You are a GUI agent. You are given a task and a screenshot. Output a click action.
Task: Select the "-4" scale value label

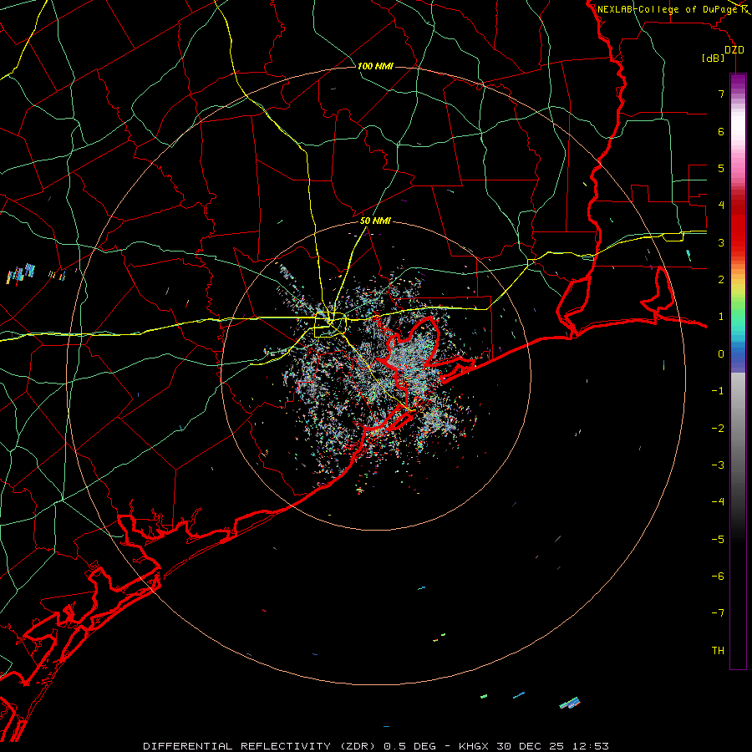pos(718,502)
